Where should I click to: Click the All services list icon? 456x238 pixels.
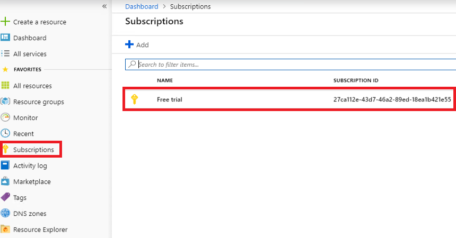click(5, 53)
